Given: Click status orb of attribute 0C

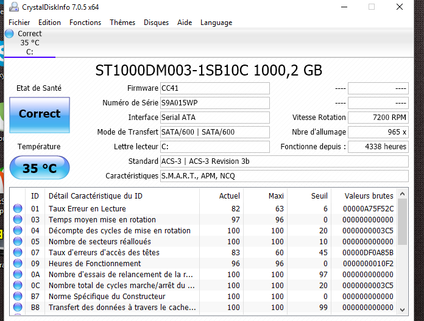Looking at the screenshot, I should pyautogui.click(x=18, y=285).
